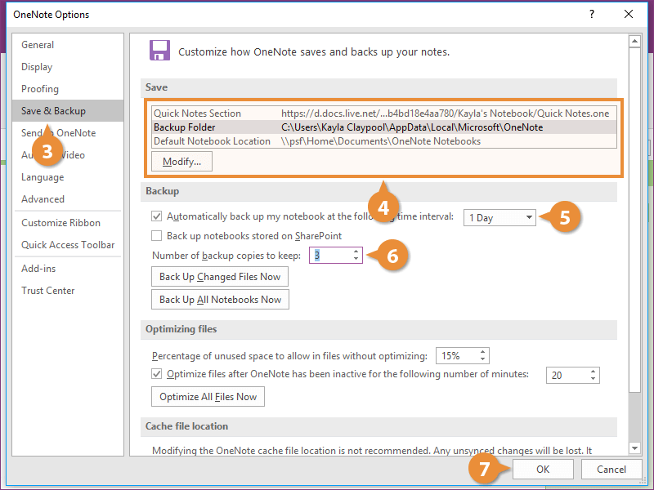This screenshot has height=490, width=654.
Task: Select the General options category
Action: [x=38, y=45]
